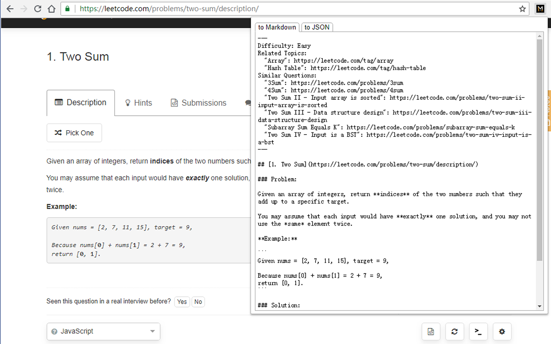Reload the page with the browser refresh icon
Image resolution: width=551 pixels, height=344 pixels.
coord(37,9)
